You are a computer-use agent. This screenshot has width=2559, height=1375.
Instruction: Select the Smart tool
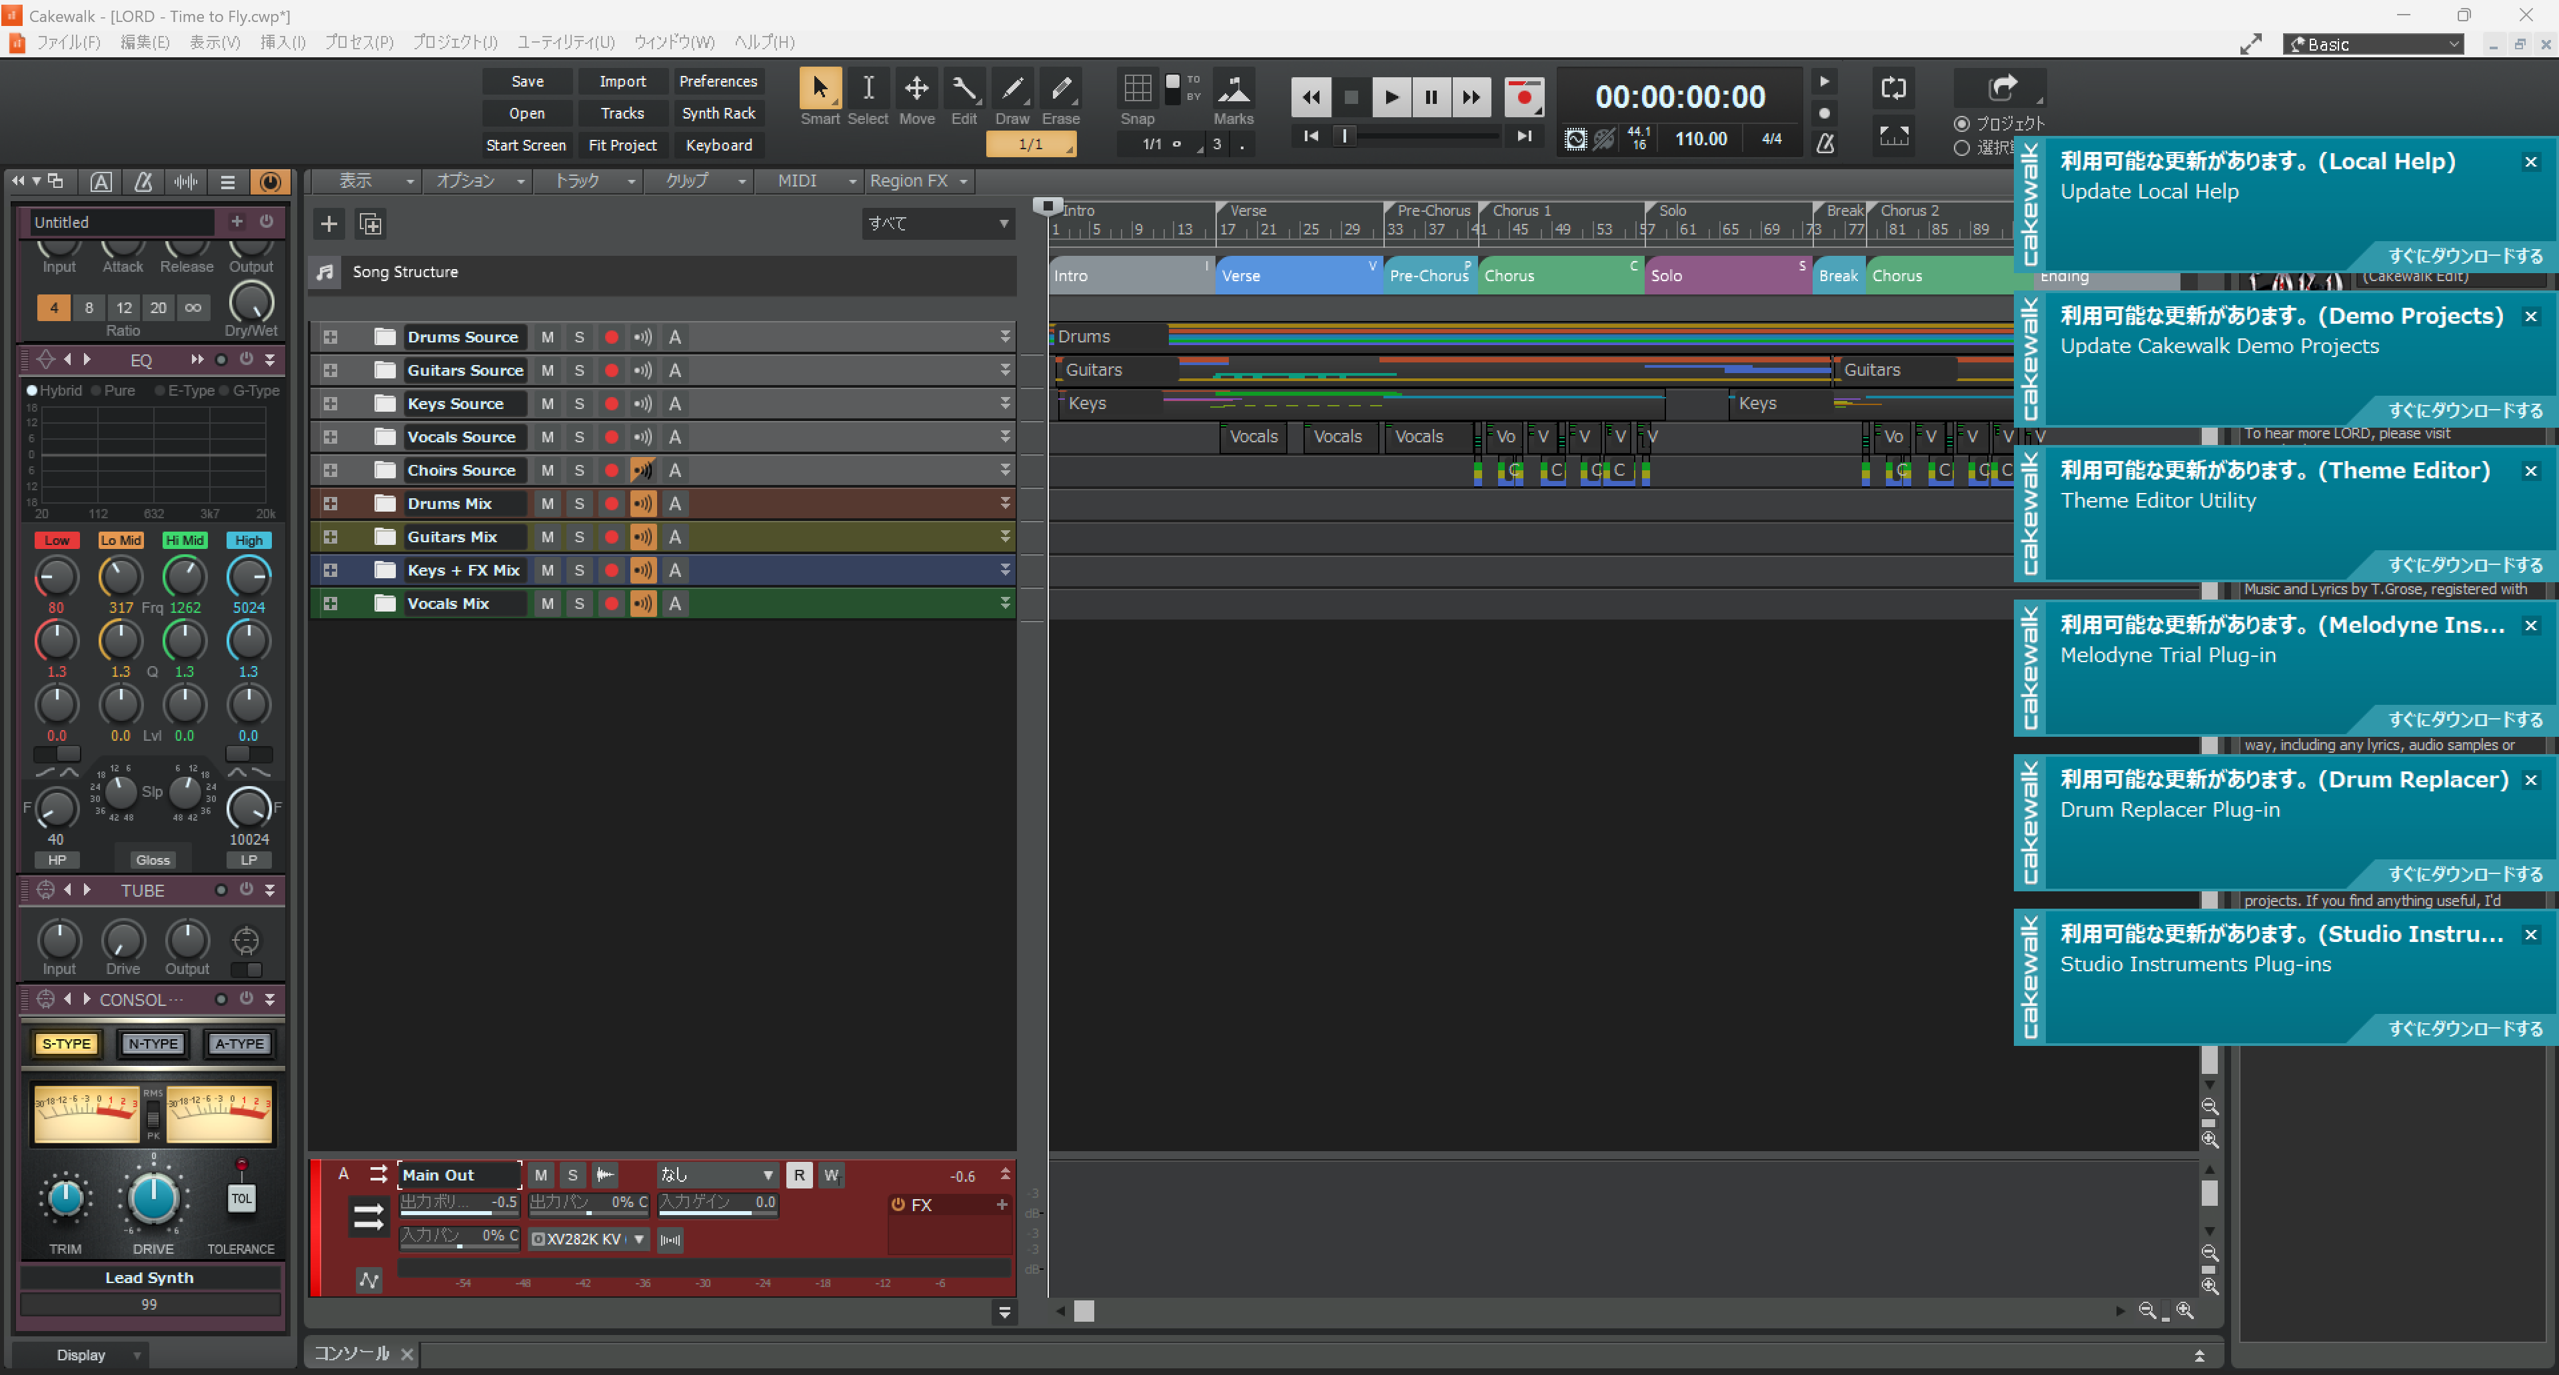[x=820, y=97]
